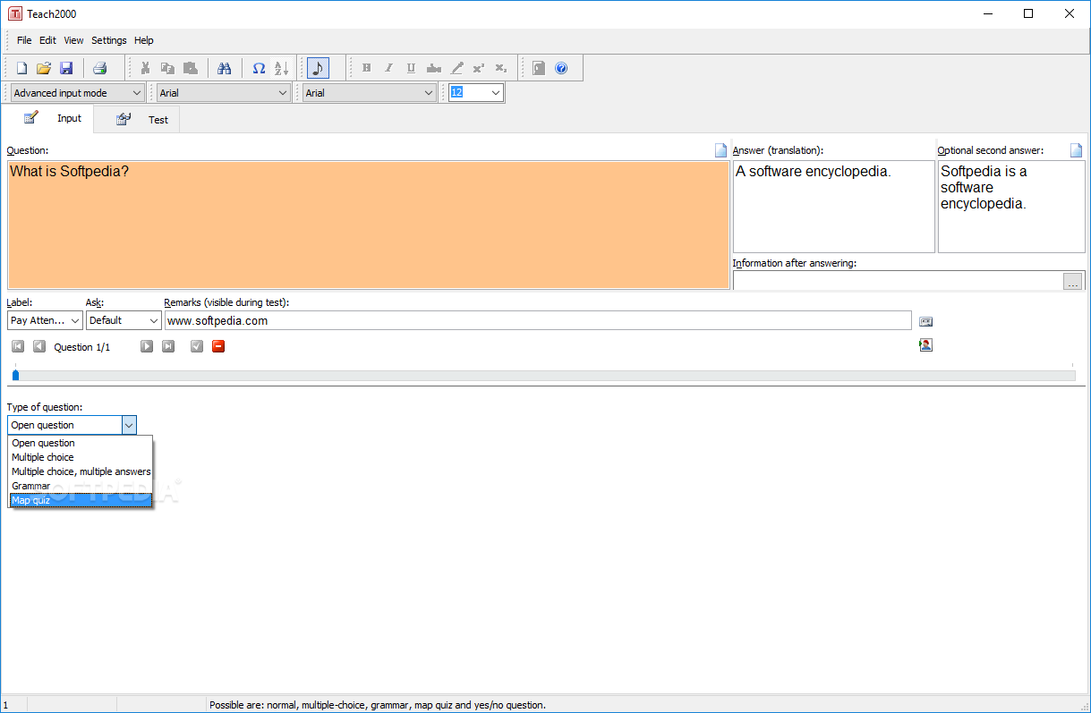The height and width of the screenshot is (713, 1091).
Task: Click the status bar text "Possible are: normal..."
Action: (x=377, y=705)
